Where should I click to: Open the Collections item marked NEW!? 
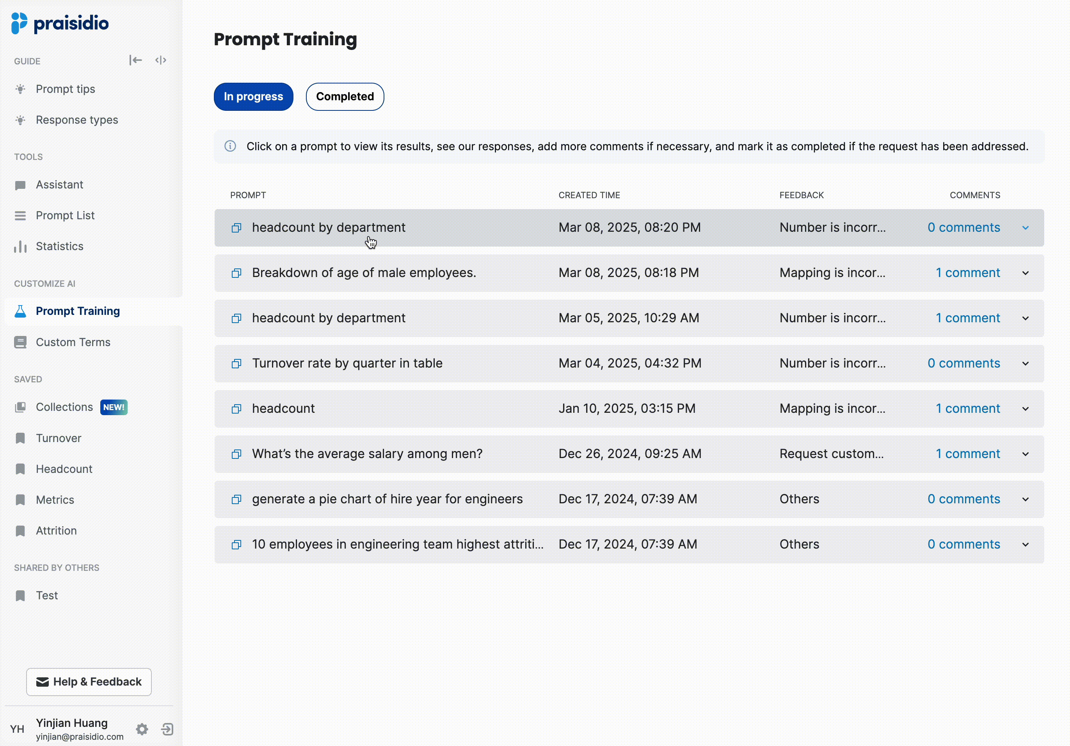(65, 407)
